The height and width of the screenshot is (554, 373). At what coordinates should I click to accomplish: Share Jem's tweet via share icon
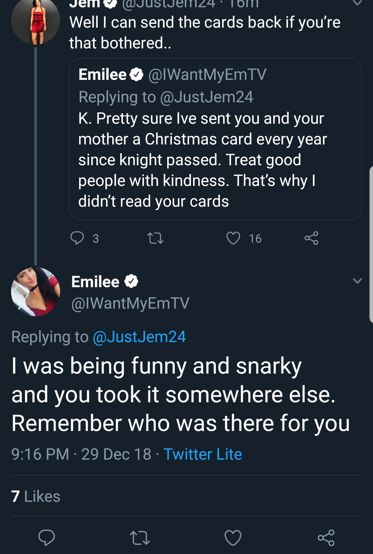tap(311, 238)
